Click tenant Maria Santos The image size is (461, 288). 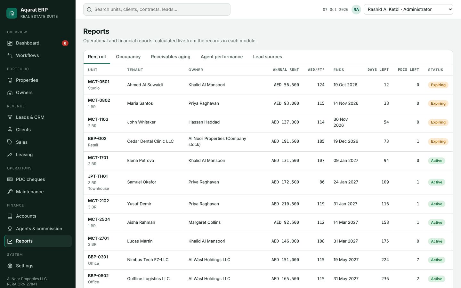[140, 103]
